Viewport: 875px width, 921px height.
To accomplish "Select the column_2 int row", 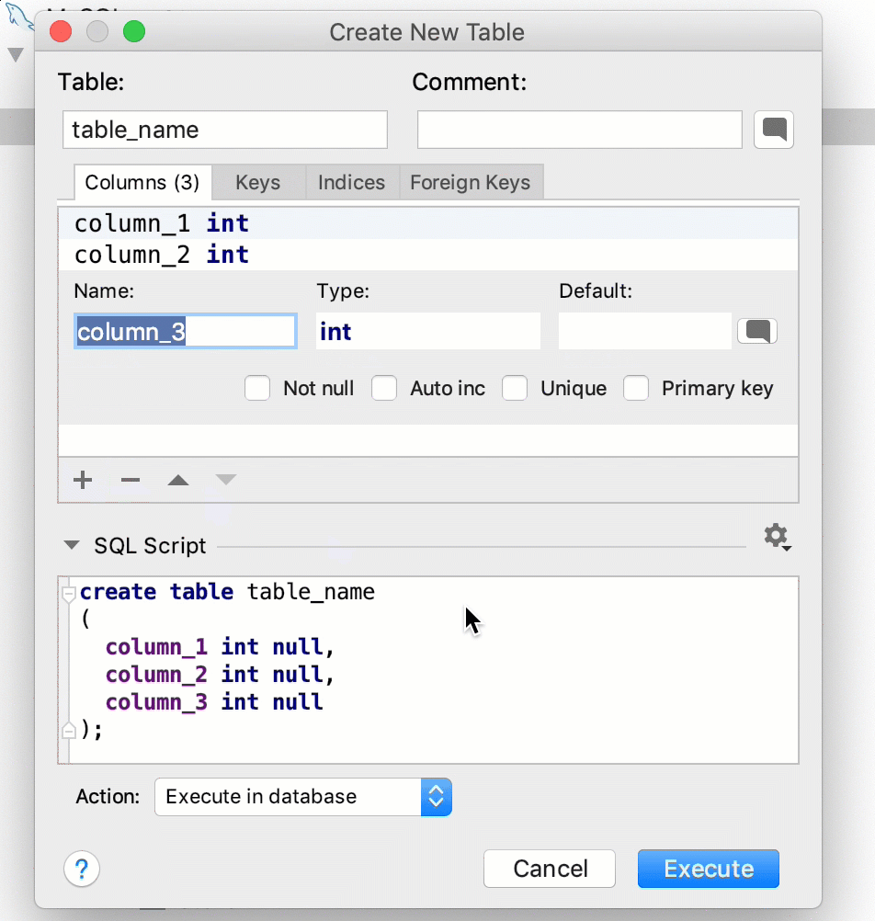I will coord(428,255).
